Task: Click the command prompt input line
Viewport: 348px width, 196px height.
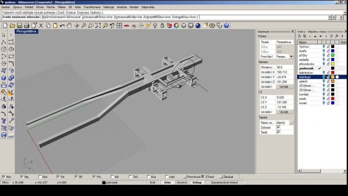Action: (164, 17)
